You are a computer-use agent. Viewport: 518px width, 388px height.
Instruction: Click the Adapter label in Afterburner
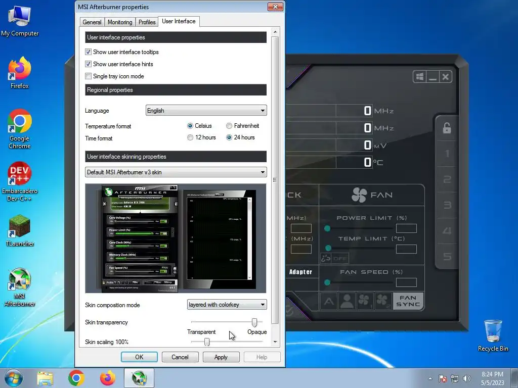(x=300, y=272)
